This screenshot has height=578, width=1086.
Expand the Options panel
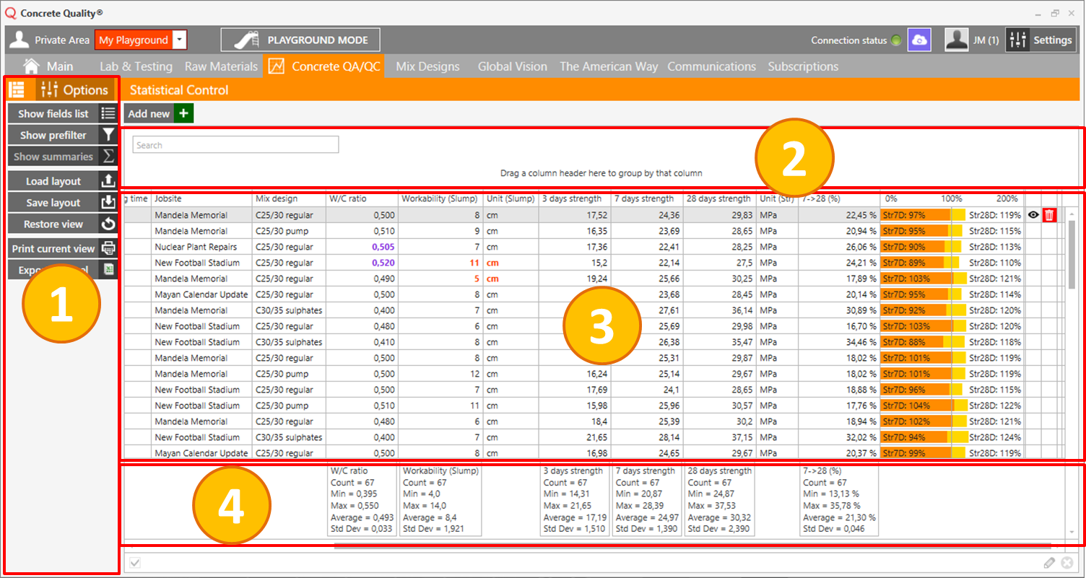(75, 90)
